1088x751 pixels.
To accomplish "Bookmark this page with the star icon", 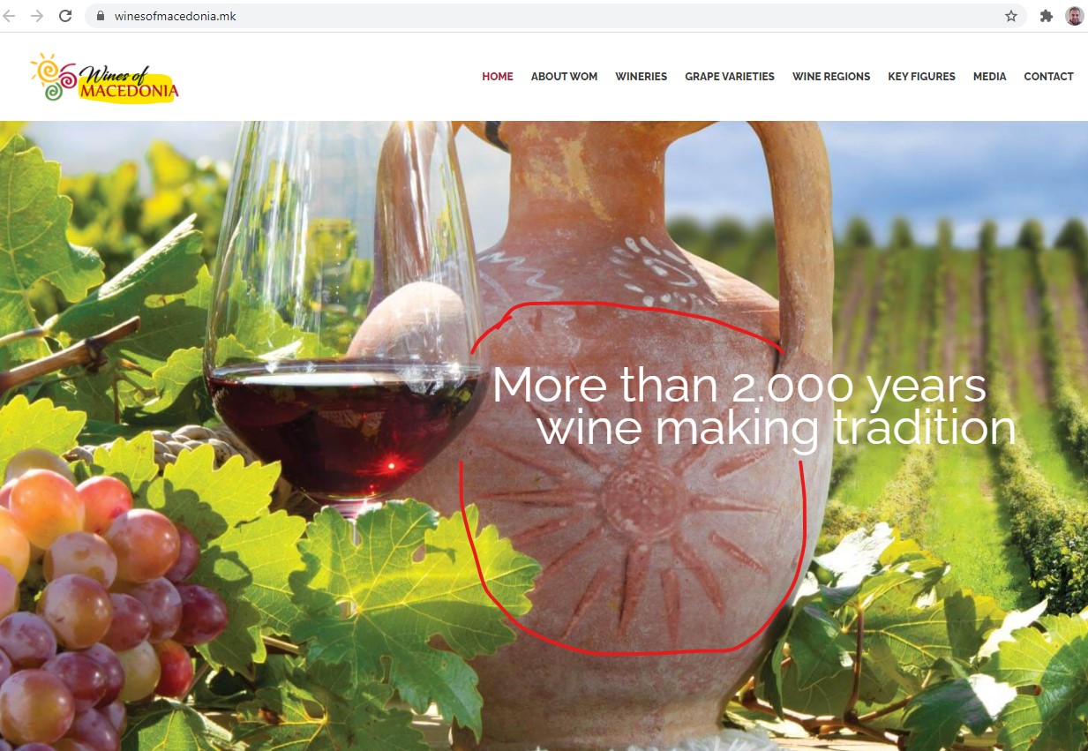I will [x=1011, y=16].
